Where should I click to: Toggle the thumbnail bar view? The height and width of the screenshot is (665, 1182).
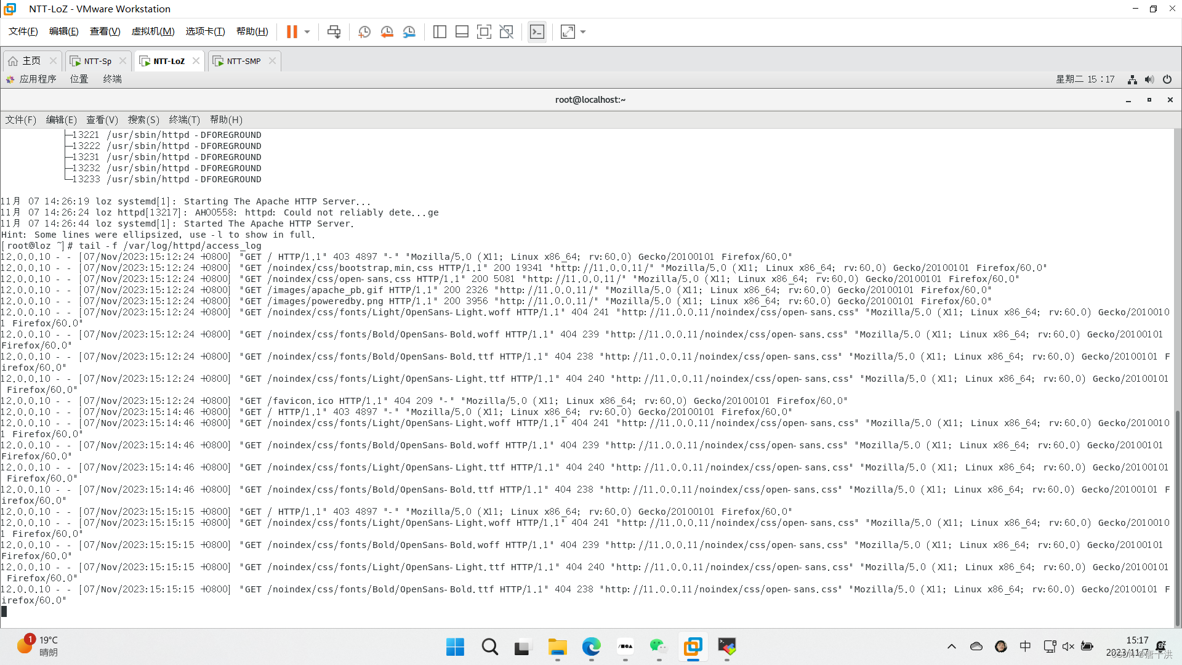[462, 31]
